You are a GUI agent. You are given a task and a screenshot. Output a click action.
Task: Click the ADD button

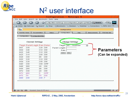click(x=63, y=53)
